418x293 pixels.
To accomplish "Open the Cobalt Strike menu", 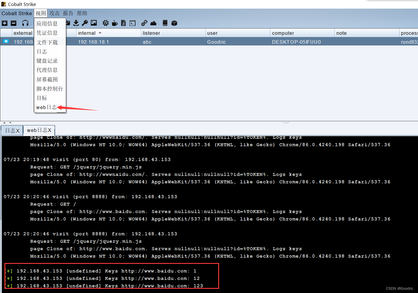I will pos(17,13).
